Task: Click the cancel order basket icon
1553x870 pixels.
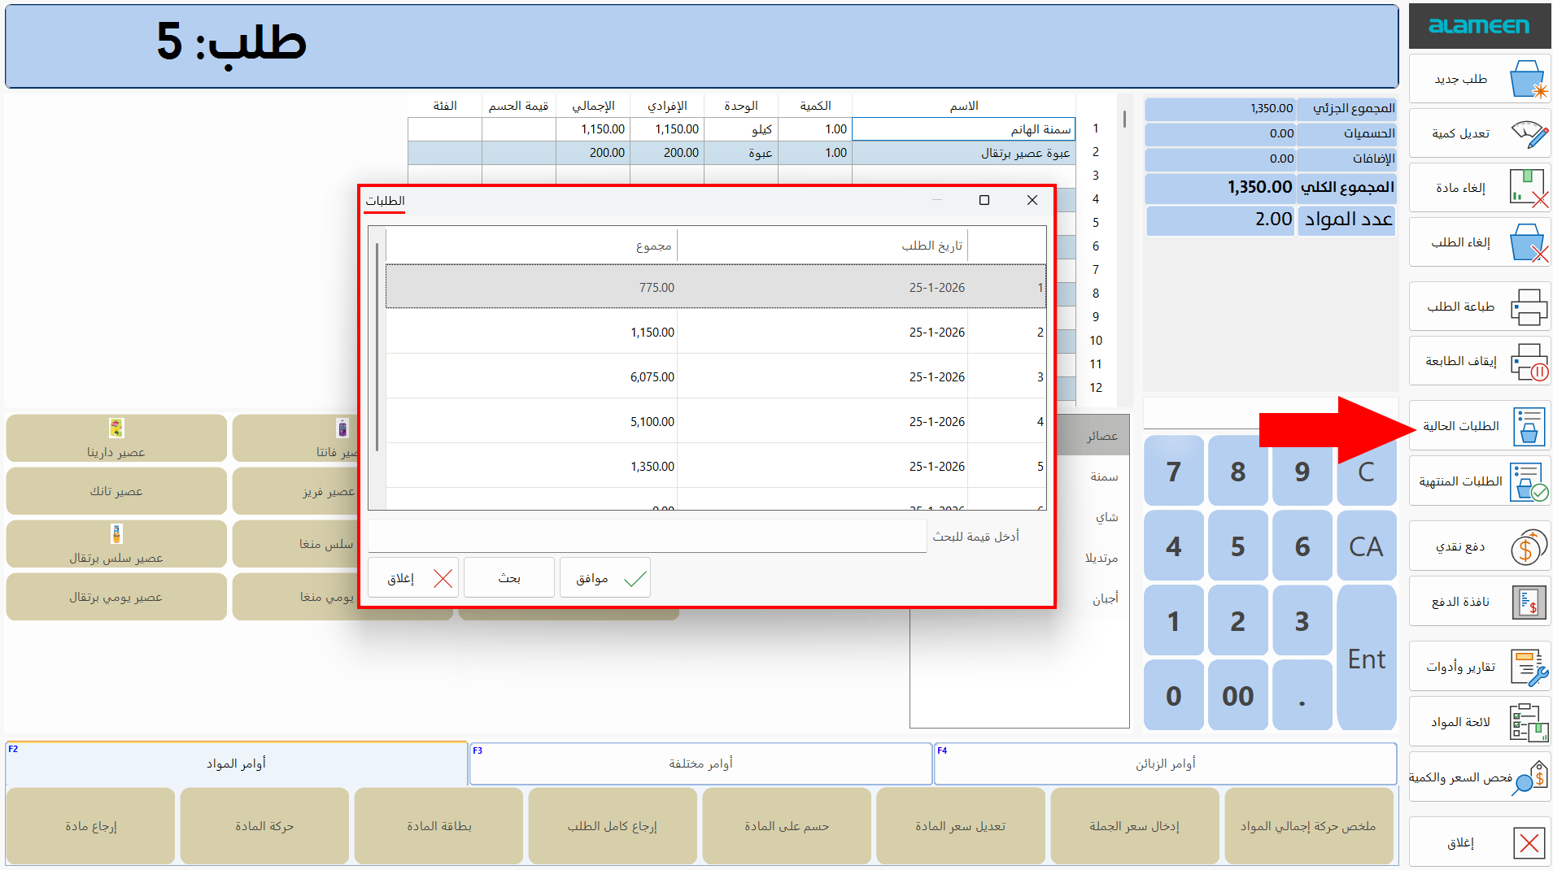Action: tap(1528, 243)
